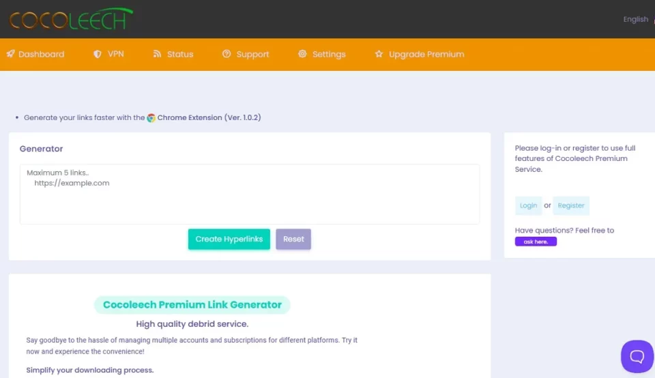Select Upgrade Premium in navigation

[x=426, y=54]
